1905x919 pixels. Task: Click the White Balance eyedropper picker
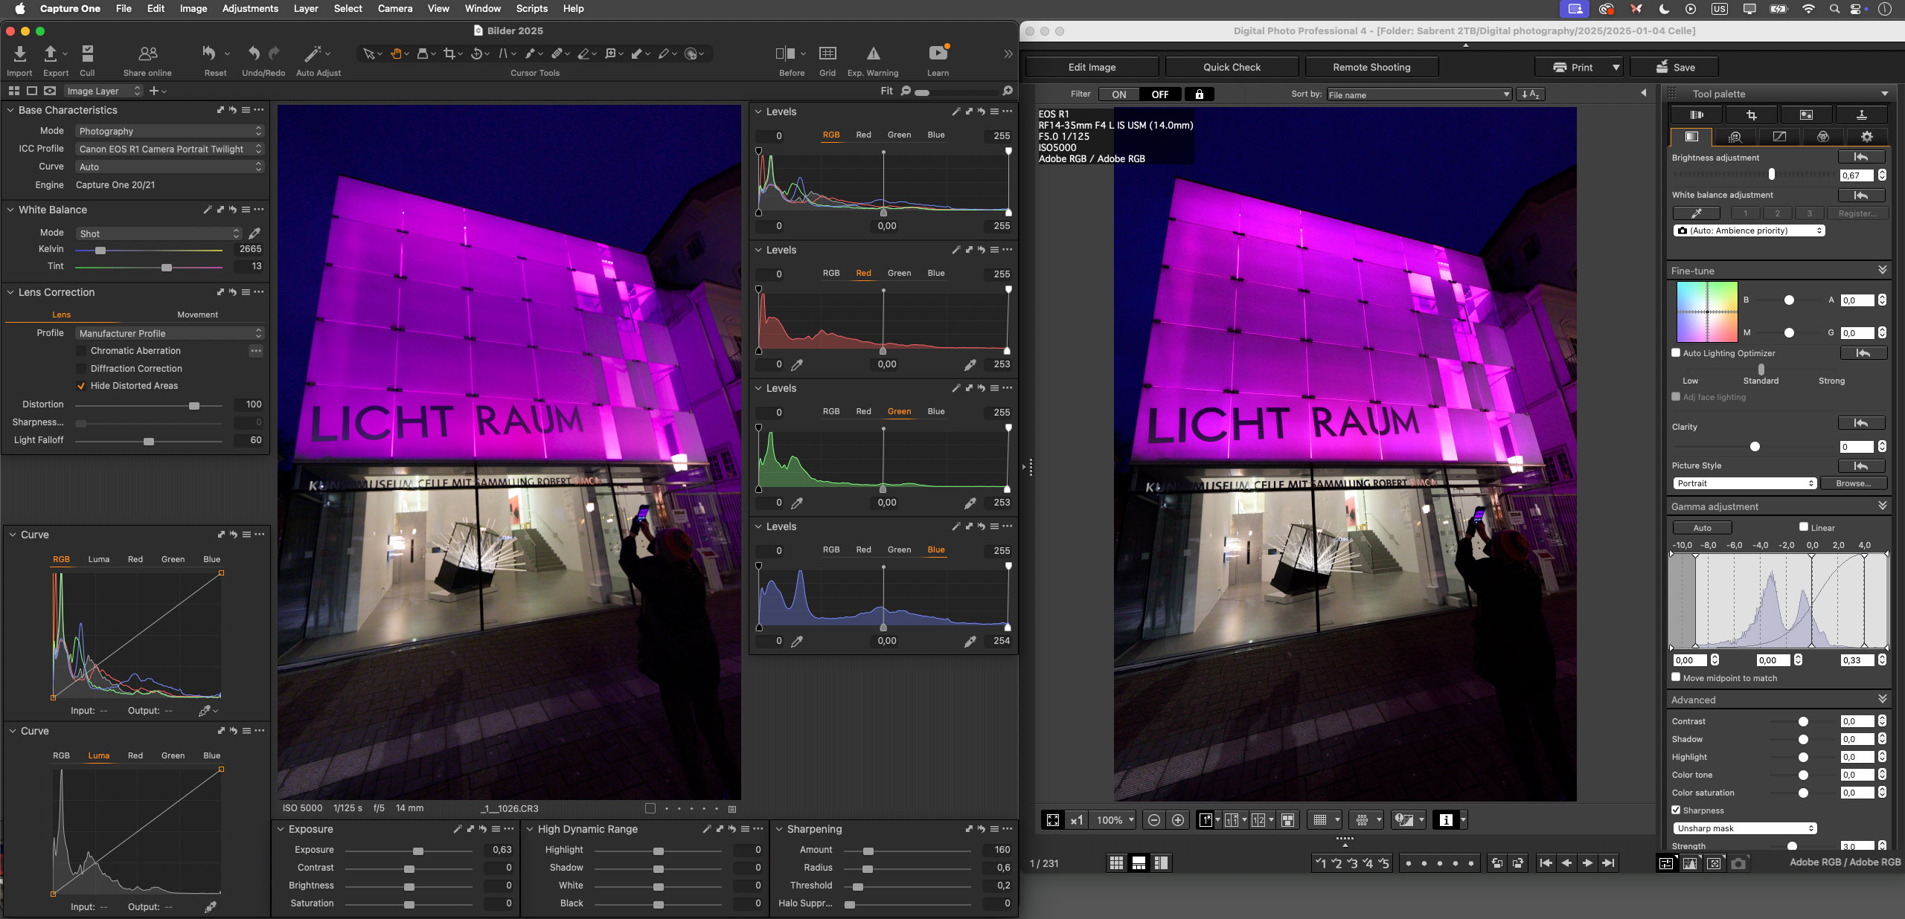(254, 233)
